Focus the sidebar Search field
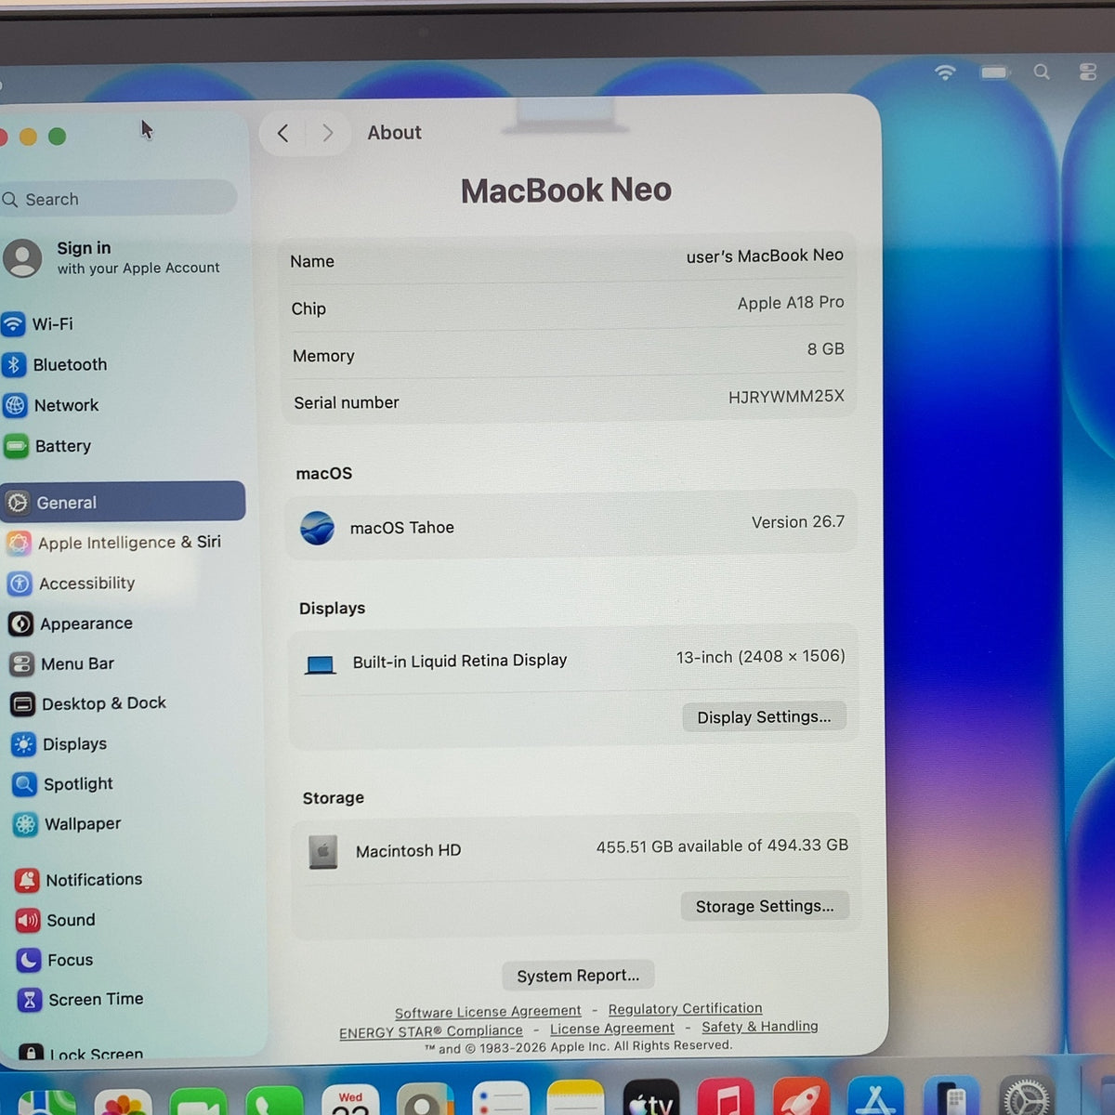1115x1115 pixels. pyautogui.click(x=117, y=198)
